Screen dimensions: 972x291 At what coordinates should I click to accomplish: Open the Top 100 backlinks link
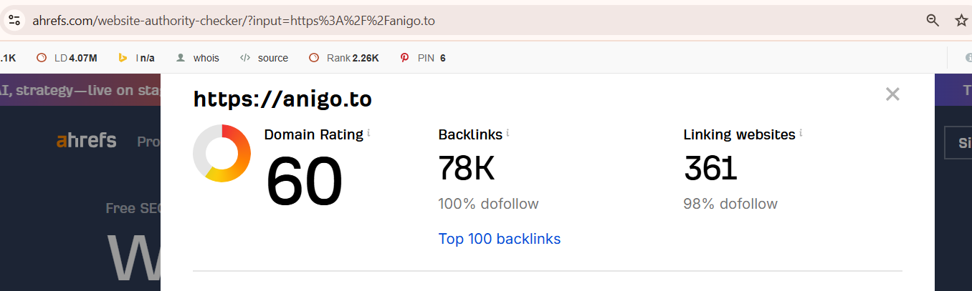500,239
